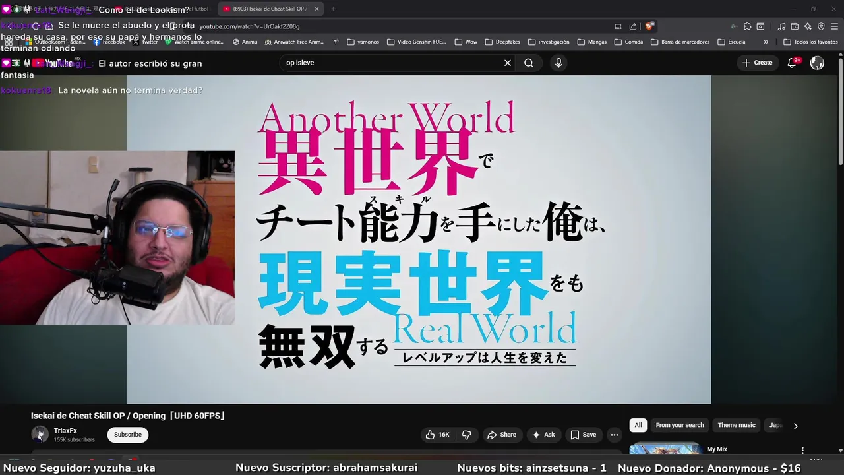Click the browser address bar URL
The height and width of the screenshot is (475, 844).
tap(249, 26)
